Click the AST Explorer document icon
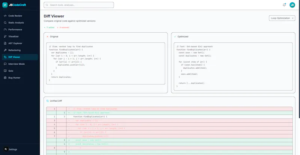This screenshot has width=300, height=155. [x=5, y=43]
